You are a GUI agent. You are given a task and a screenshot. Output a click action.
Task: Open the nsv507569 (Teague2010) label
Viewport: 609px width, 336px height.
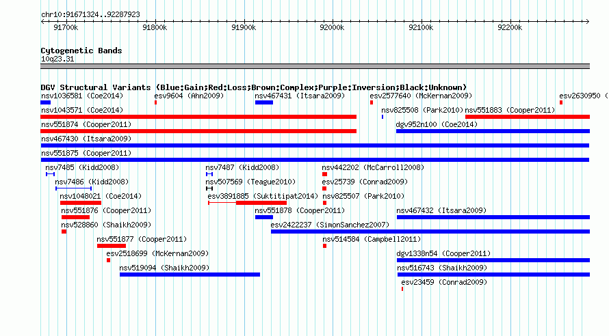coord(250,182)
